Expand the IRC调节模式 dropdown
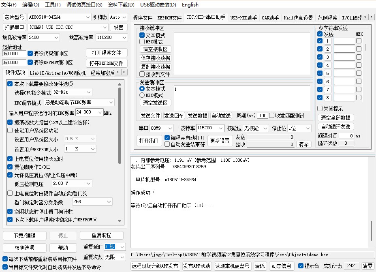376x272 pixels. 111,103
